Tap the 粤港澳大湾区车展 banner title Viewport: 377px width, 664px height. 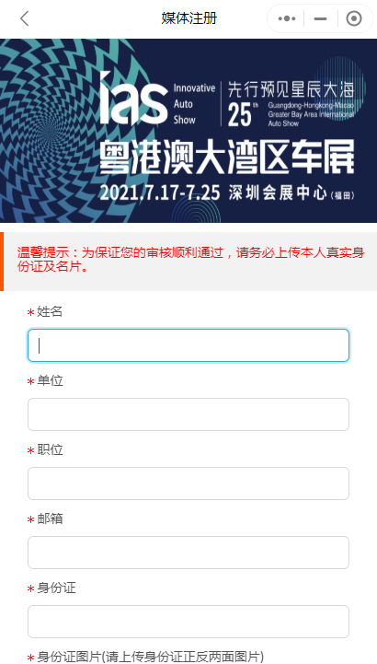click(x=227, y=157)
